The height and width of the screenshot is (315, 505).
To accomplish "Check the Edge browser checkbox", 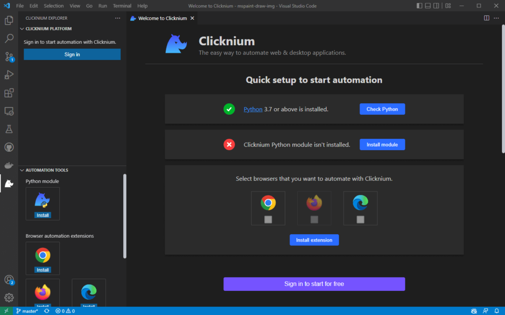I will pyautogui.click(x=361, y=220).
